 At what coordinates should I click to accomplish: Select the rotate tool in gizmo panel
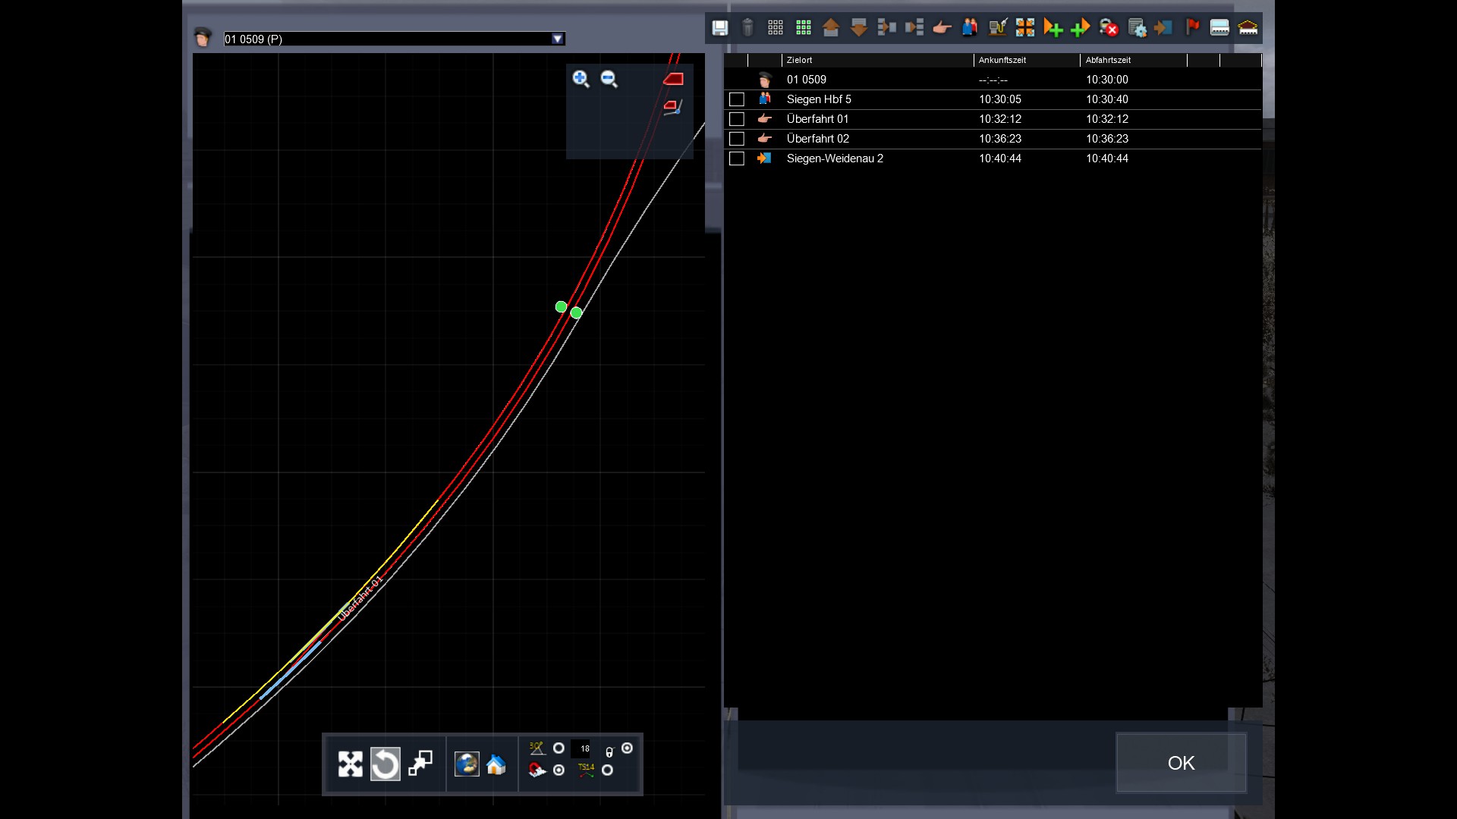pyautogui.click(x=385, y=764)
